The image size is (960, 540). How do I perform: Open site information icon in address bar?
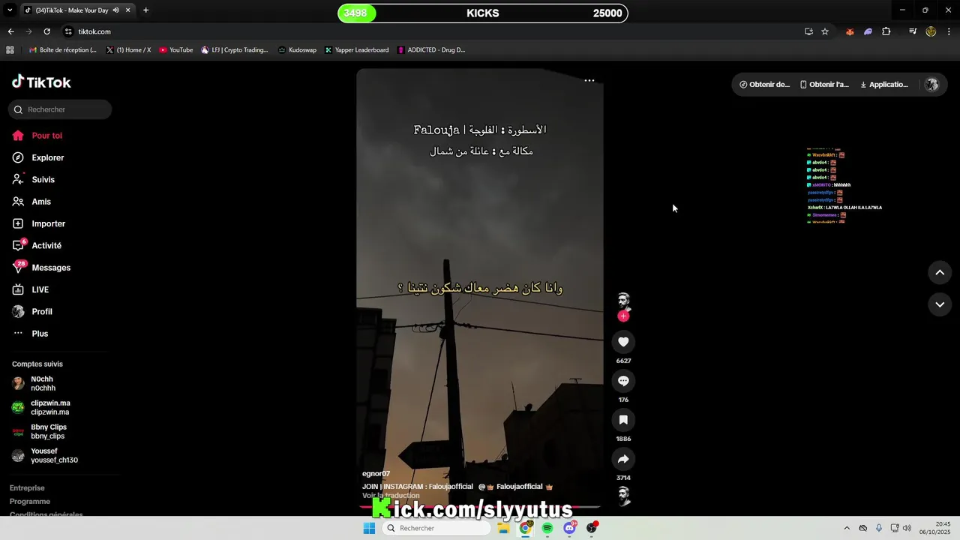pyautogui.click(x=68, y=31)
